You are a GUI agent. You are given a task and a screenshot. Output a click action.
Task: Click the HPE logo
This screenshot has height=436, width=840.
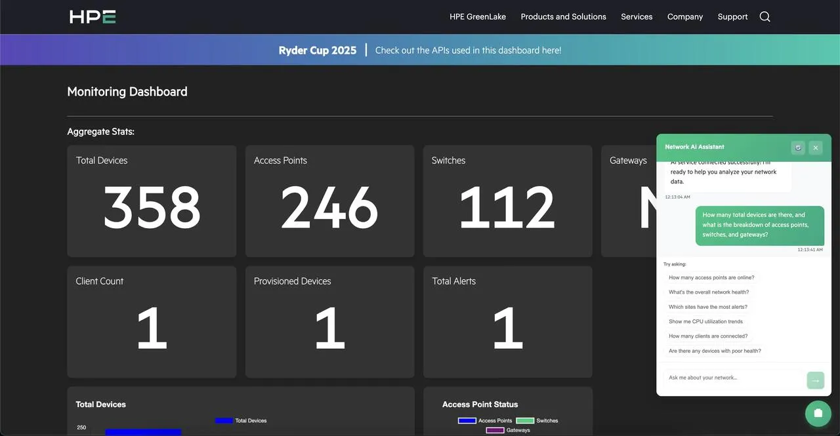pyautogui.click(x=92, y=16)
